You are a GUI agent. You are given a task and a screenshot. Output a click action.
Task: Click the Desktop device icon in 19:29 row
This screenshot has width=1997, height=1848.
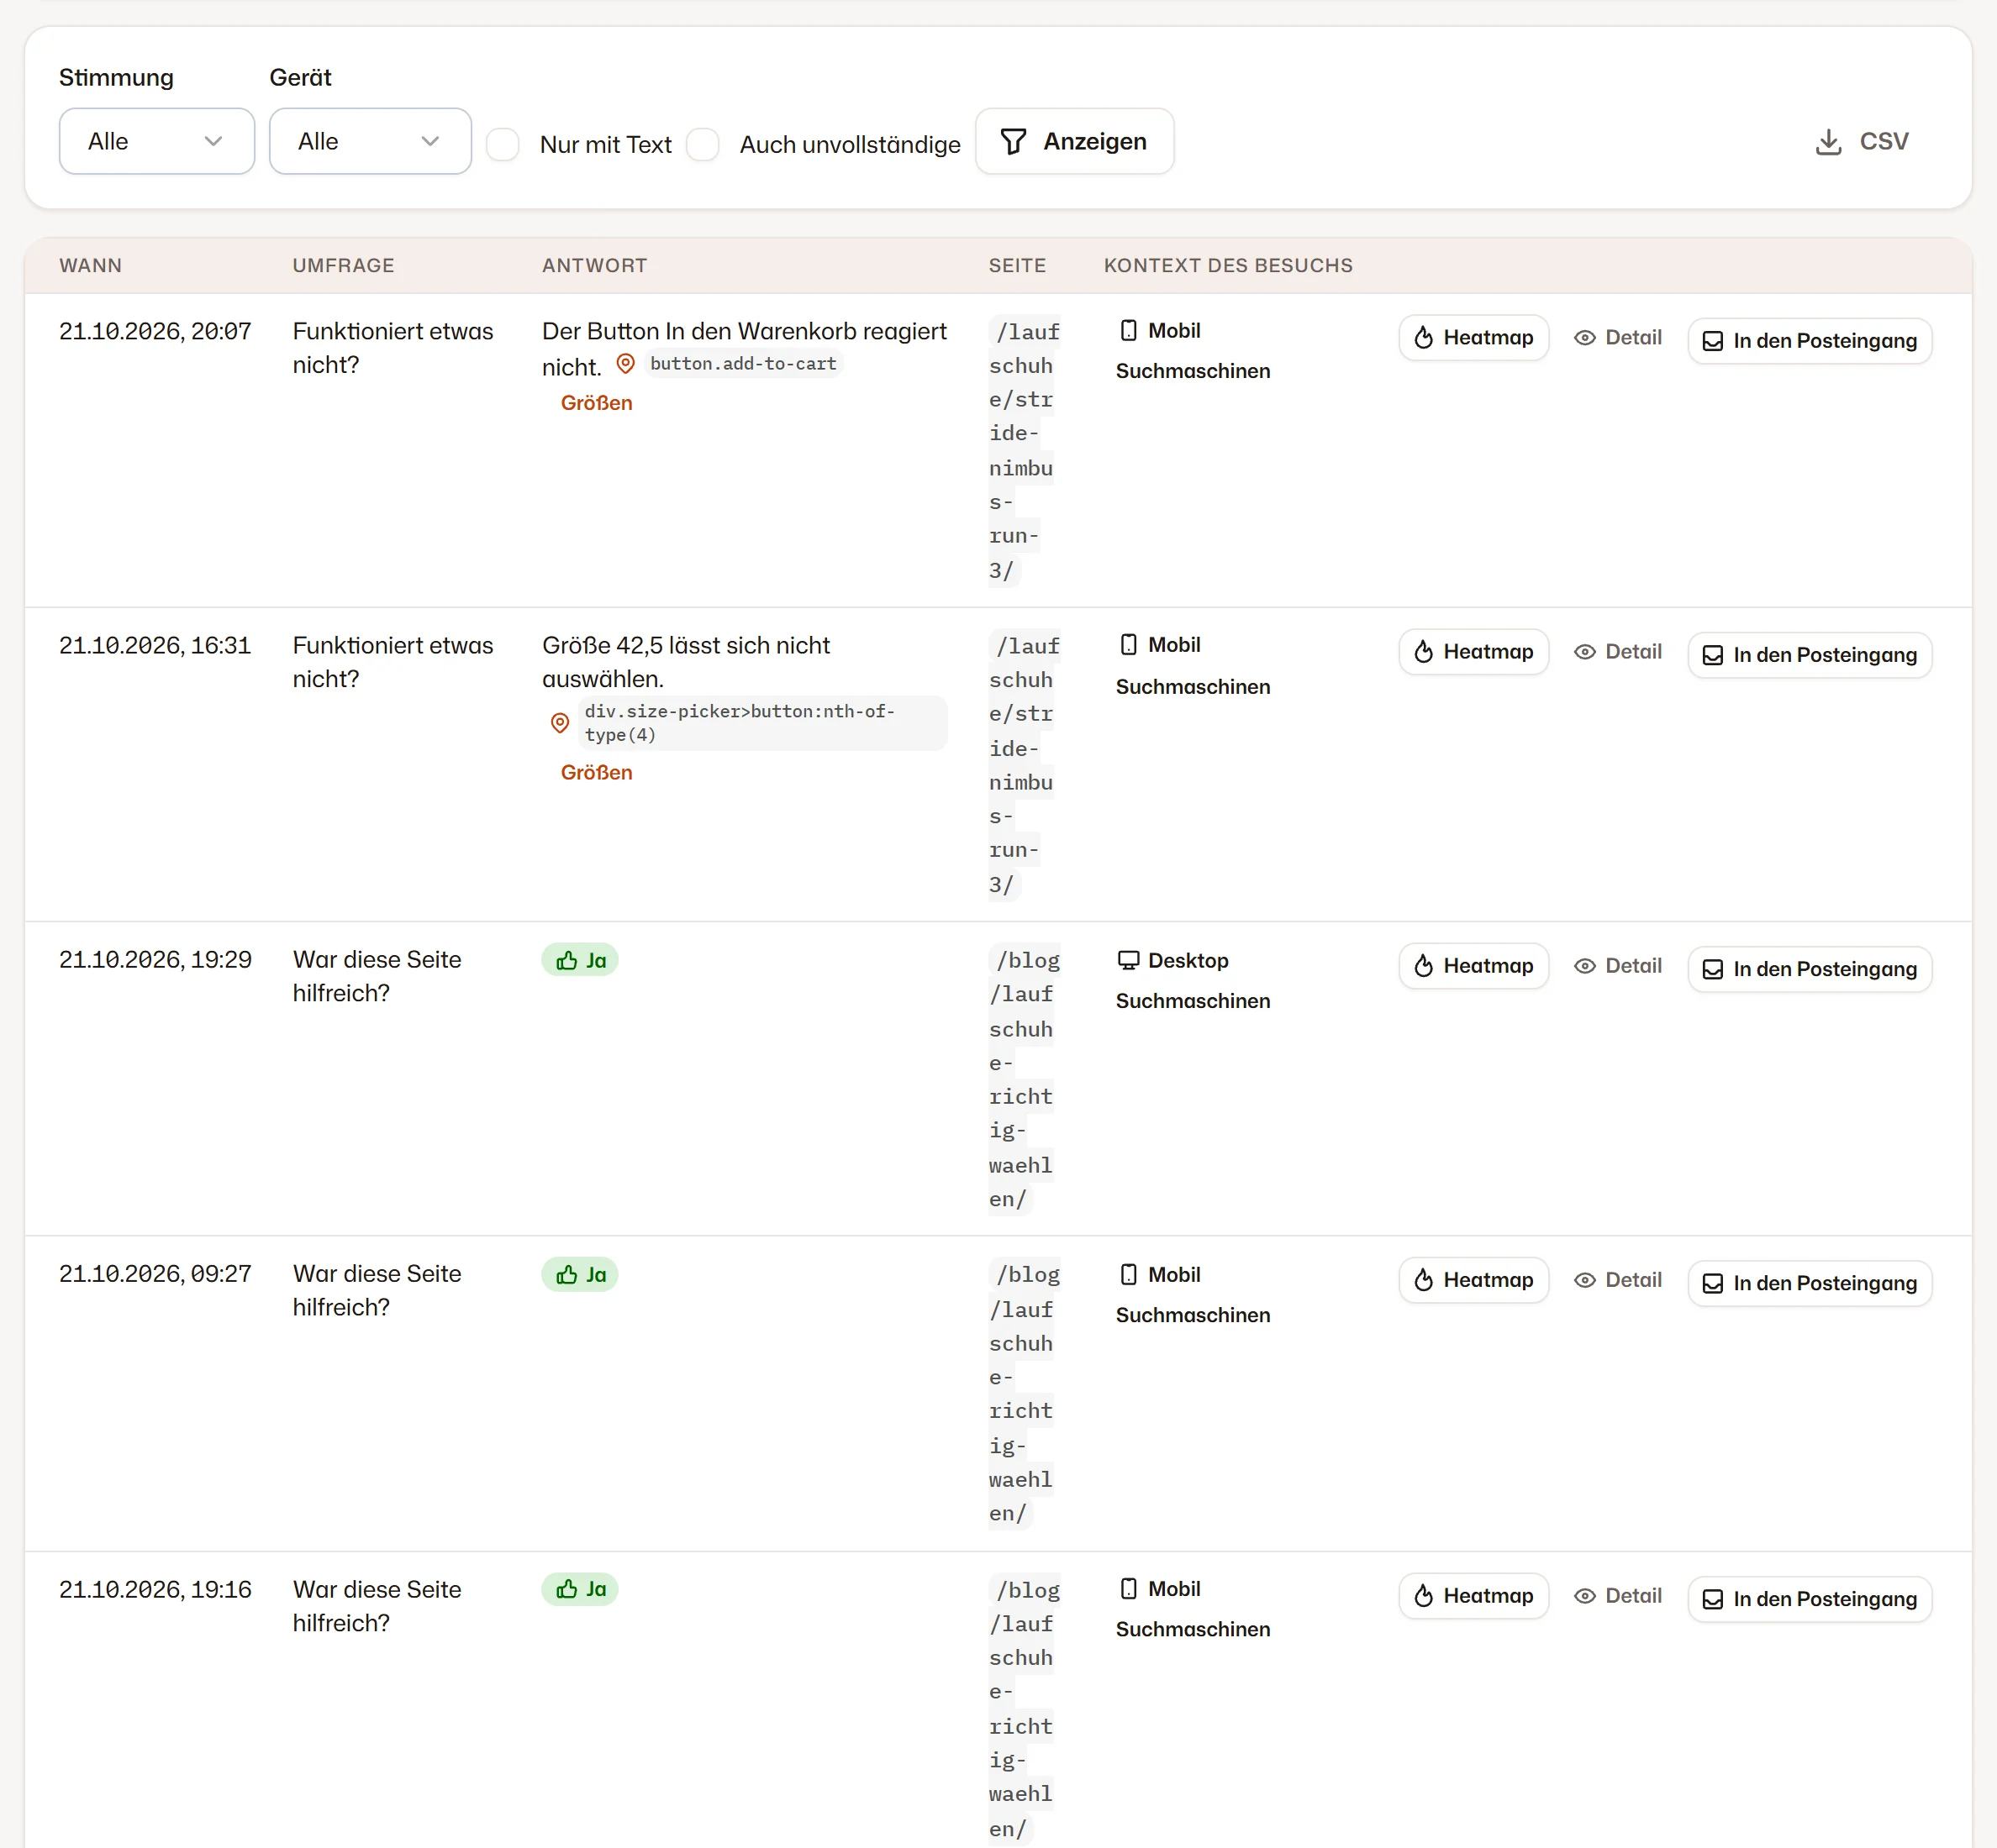coord(1129,960)
